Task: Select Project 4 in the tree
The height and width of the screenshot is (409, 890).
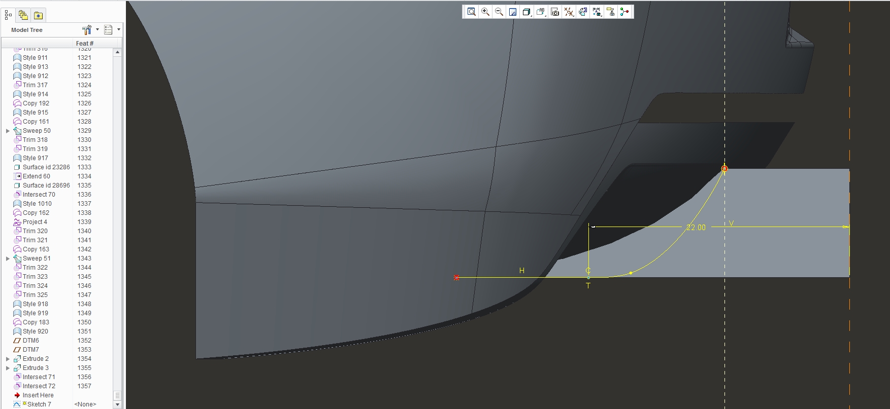Action: pyautogui.click(x=35, y=222)
